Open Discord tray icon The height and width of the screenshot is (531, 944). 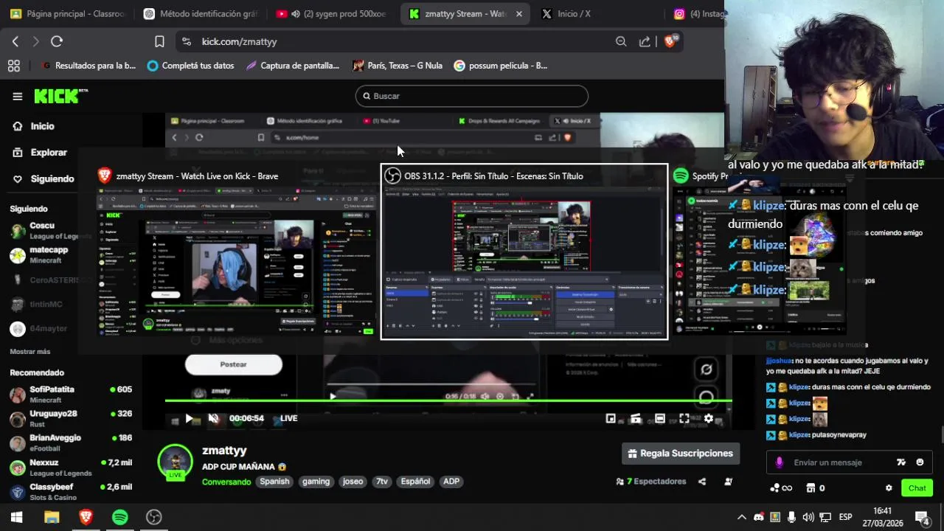coord(757,517)
